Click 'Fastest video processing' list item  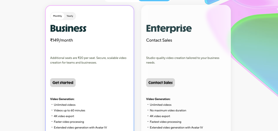pyautogui.click(x=165, y=122)
